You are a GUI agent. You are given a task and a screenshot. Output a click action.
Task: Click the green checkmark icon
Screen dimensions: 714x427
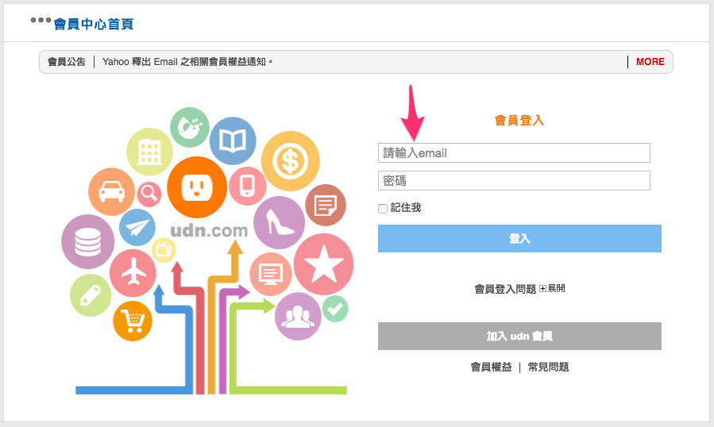pyautogui.click(x=335, y=309)
